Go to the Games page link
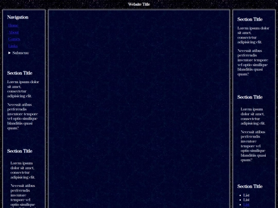 pos(14,39)
